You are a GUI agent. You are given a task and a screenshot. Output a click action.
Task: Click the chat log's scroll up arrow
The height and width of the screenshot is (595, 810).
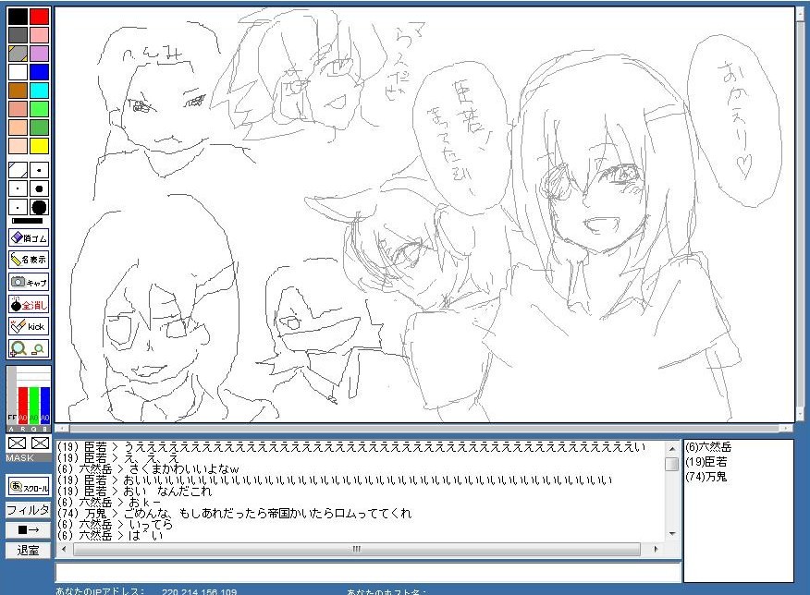[x=671, y=449]
